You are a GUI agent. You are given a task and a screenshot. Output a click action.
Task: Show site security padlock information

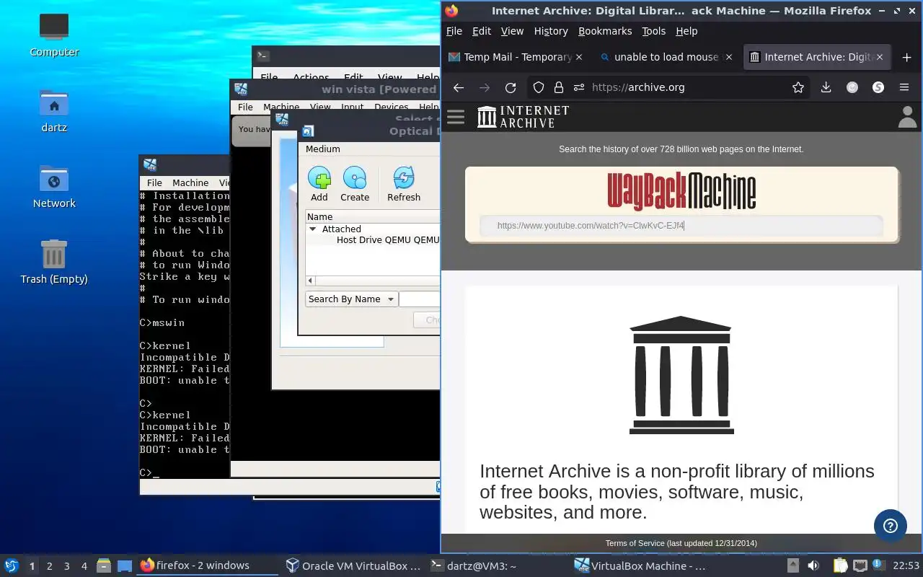(558, 87)
